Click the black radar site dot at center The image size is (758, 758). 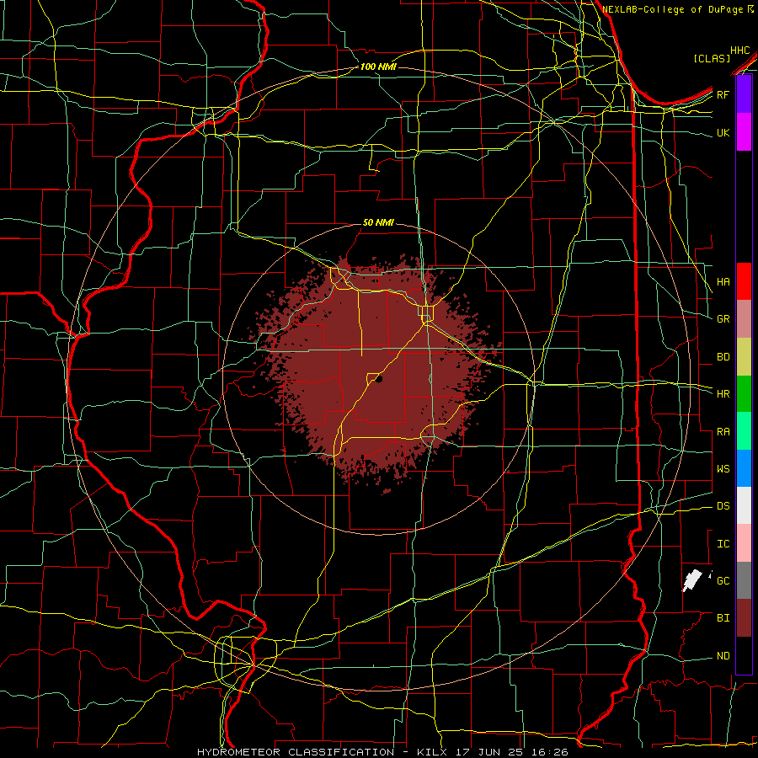click(379, 379)
